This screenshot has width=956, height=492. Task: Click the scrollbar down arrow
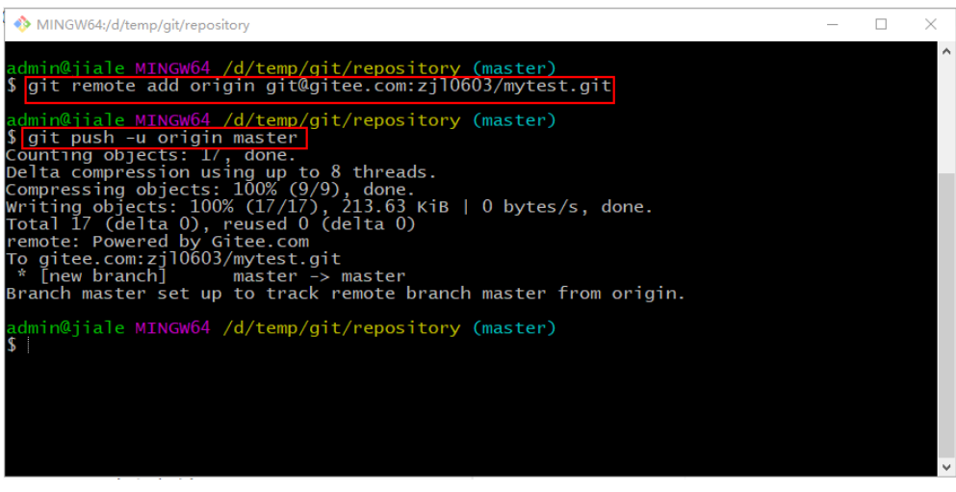(x=945, y=468)
